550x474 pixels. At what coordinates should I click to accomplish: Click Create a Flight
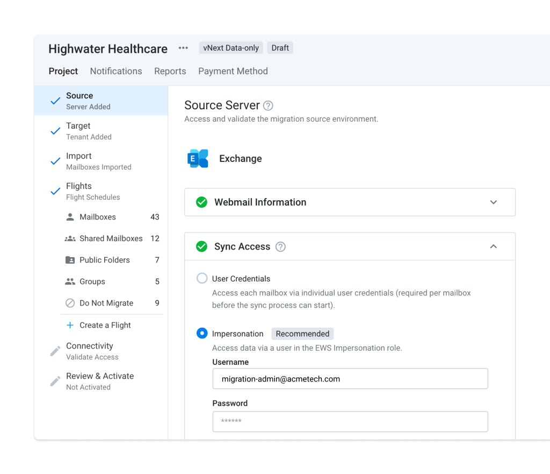point(105,325)
